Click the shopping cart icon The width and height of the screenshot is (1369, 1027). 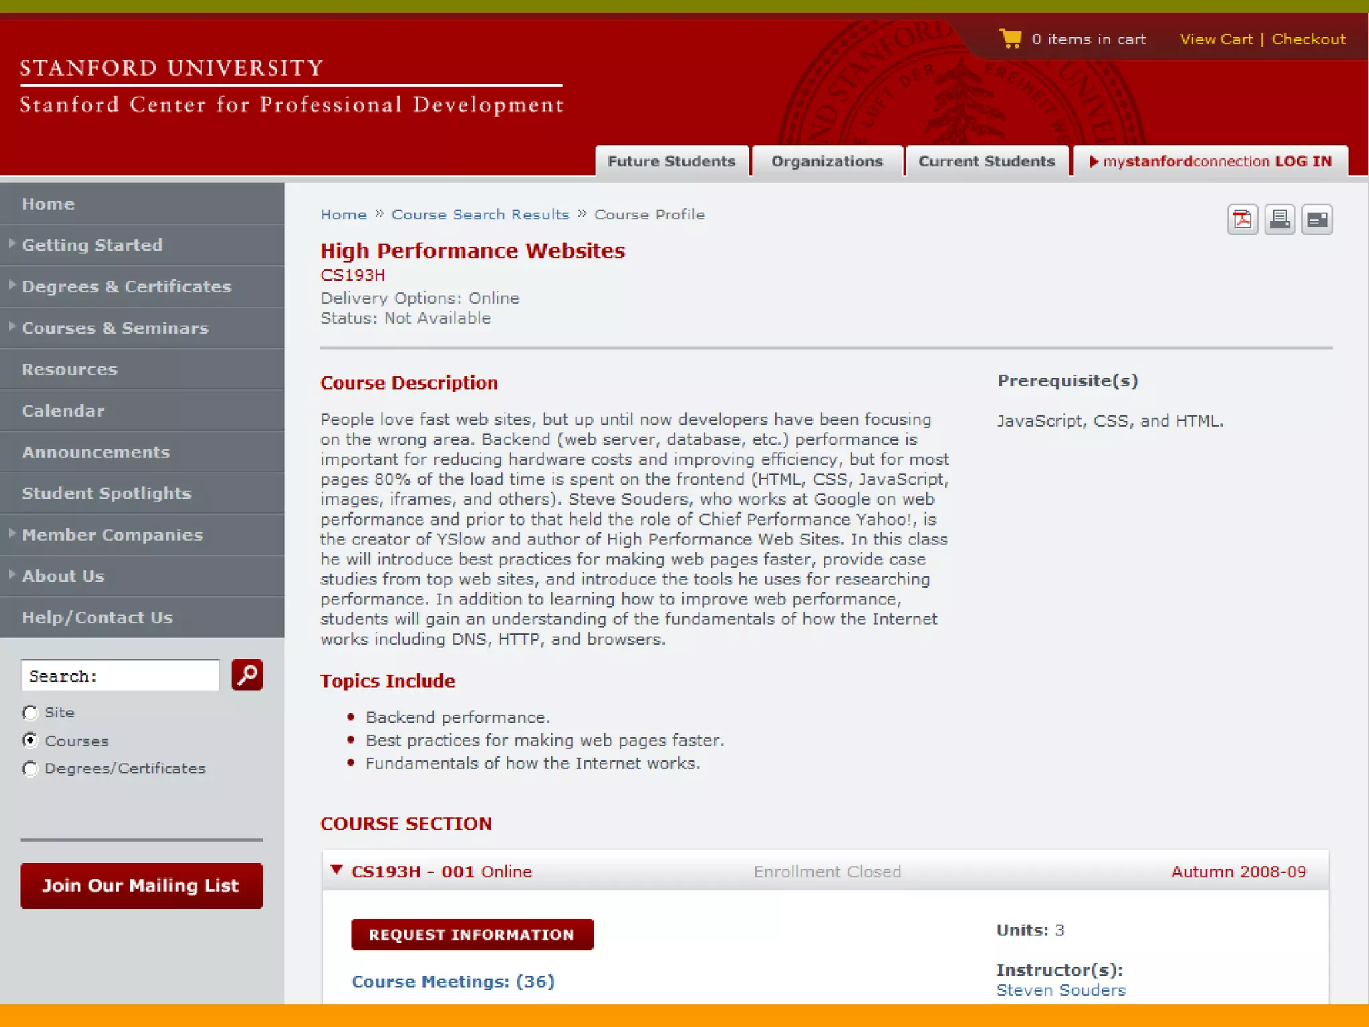coord(1010,38)
